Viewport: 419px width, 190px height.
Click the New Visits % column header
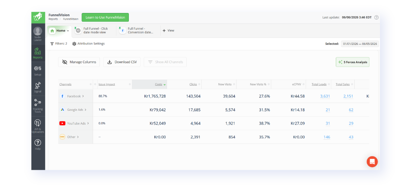pos(258,84)
